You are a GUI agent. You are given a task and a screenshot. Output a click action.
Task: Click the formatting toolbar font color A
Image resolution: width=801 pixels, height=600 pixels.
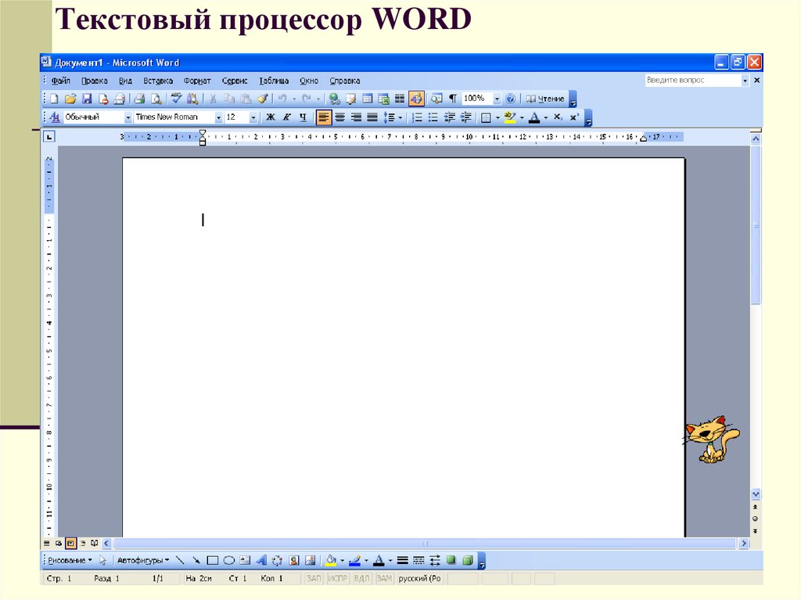pyautogui.click(x=533, y=117)
